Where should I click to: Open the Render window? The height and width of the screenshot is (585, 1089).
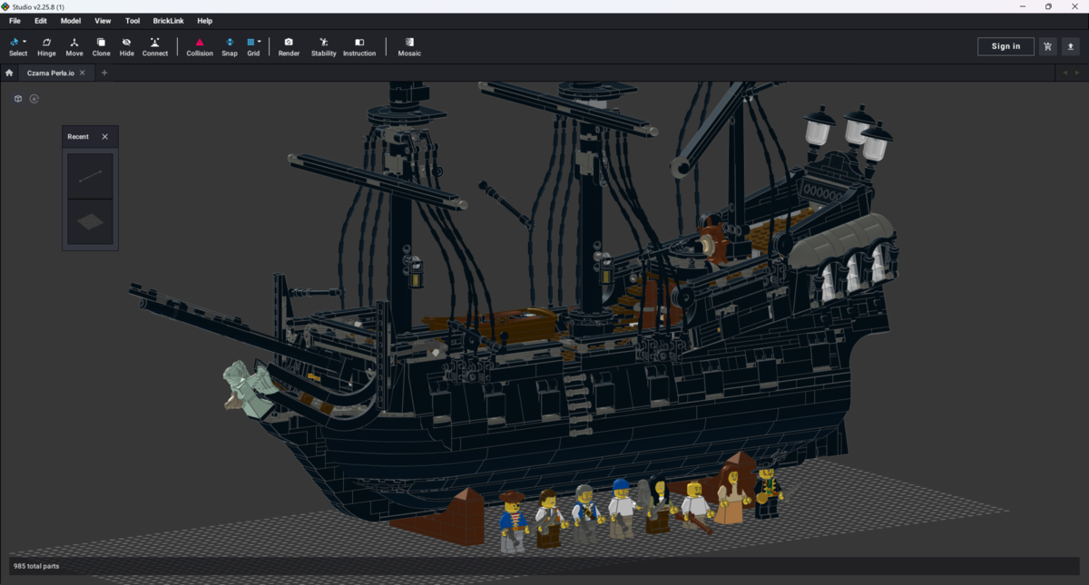pos(289,47)
